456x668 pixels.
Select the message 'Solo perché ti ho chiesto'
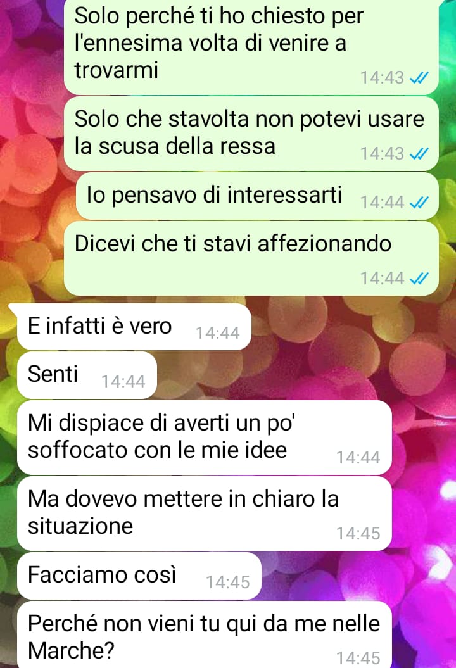[251, 46]
